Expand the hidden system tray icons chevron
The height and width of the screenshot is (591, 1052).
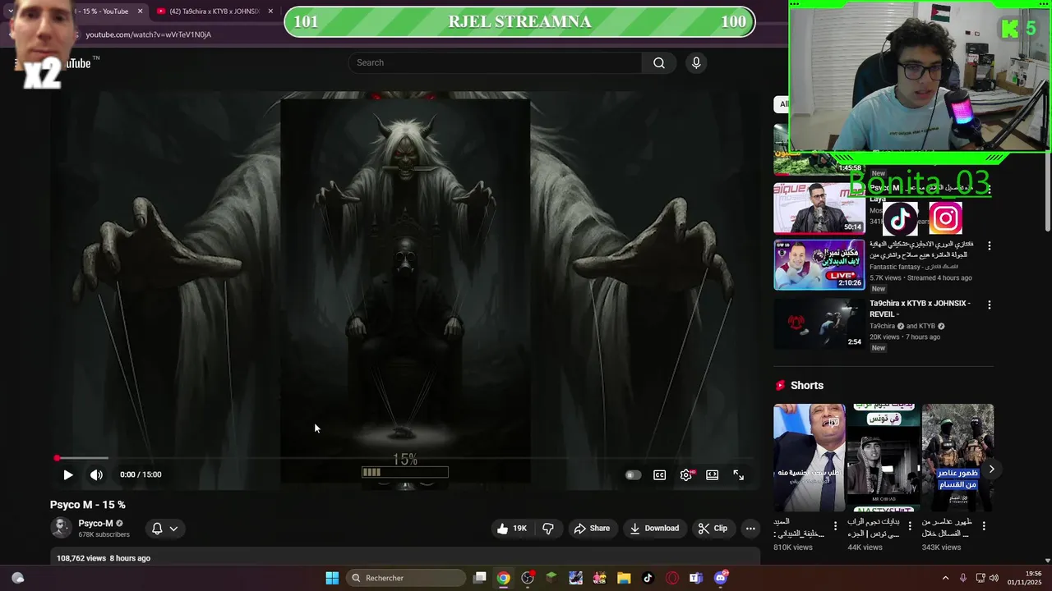pos(945,578)
